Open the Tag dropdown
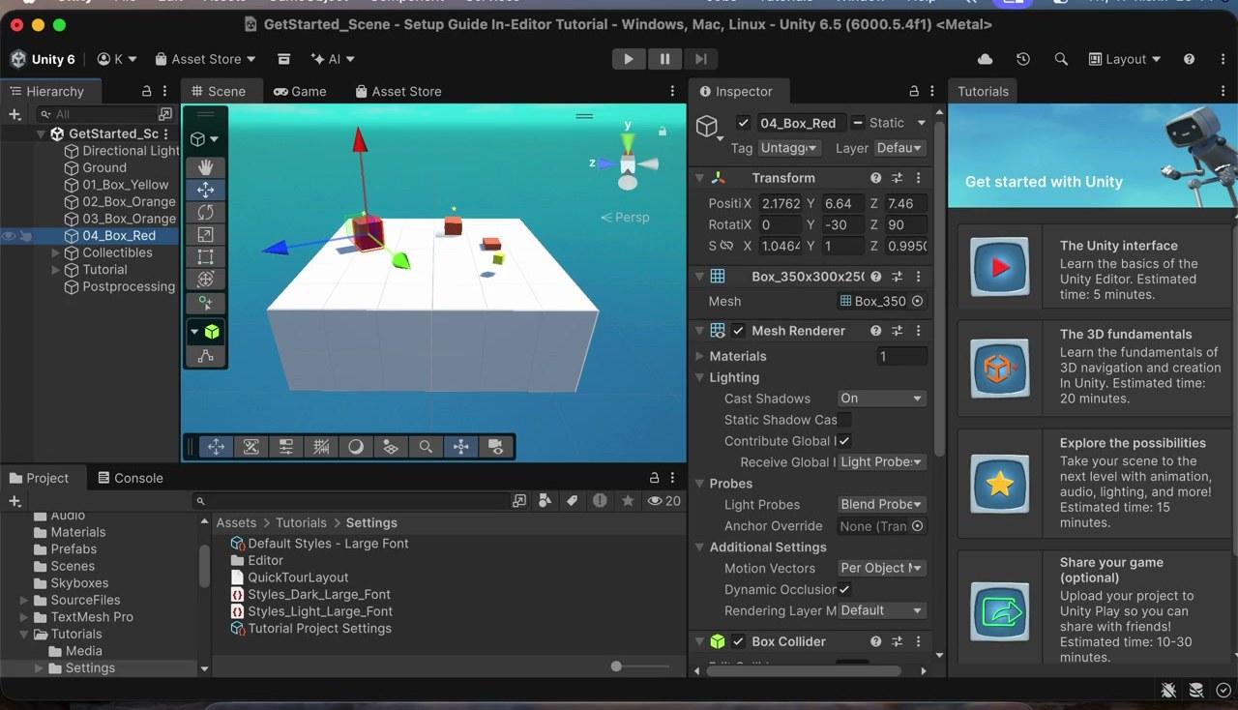Viewport: 1238px width, 710px height. 789,148
